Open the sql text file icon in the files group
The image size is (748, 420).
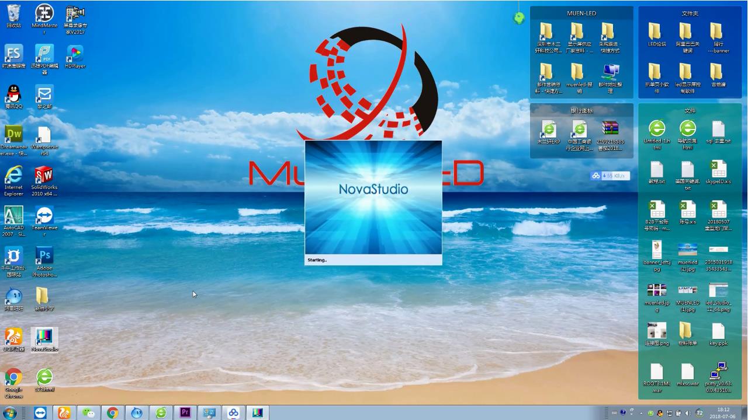point(718,132)
